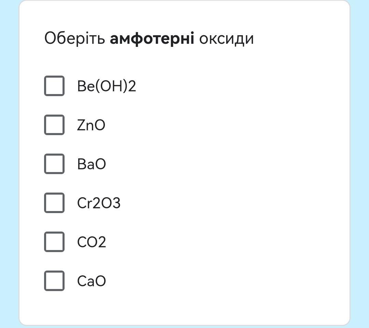Pick the CO2 label text

[92, 242]
